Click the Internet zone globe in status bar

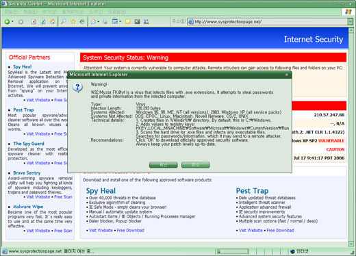[x=292, y=251]
